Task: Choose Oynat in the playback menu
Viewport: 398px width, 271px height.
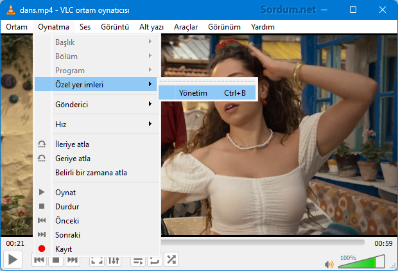Action: [x=96, y=193]
